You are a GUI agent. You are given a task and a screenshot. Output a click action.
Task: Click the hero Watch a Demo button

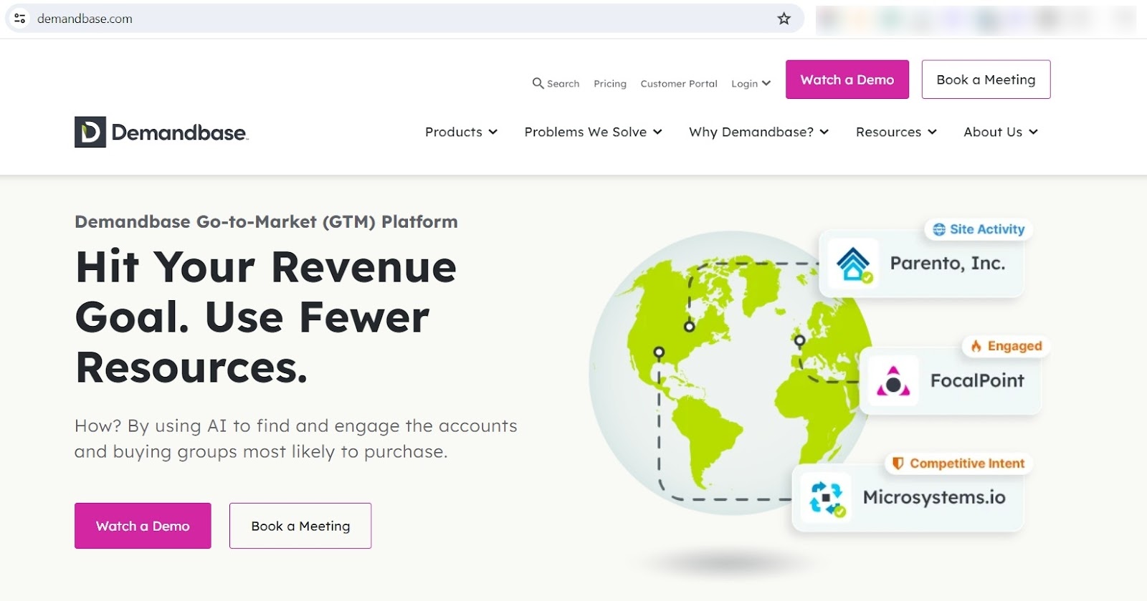click(143, 526)
